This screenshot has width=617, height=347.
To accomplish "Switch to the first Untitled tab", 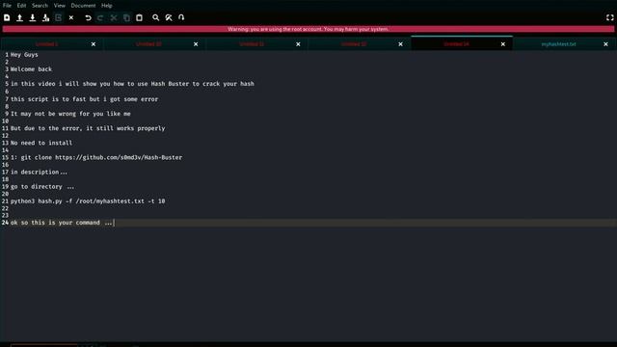I will click(x=46, y=44).
